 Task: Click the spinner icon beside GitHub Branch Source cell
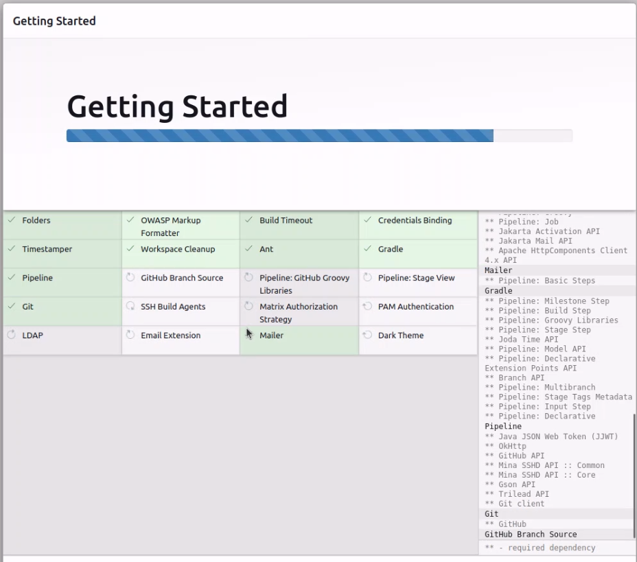(130, 277)
